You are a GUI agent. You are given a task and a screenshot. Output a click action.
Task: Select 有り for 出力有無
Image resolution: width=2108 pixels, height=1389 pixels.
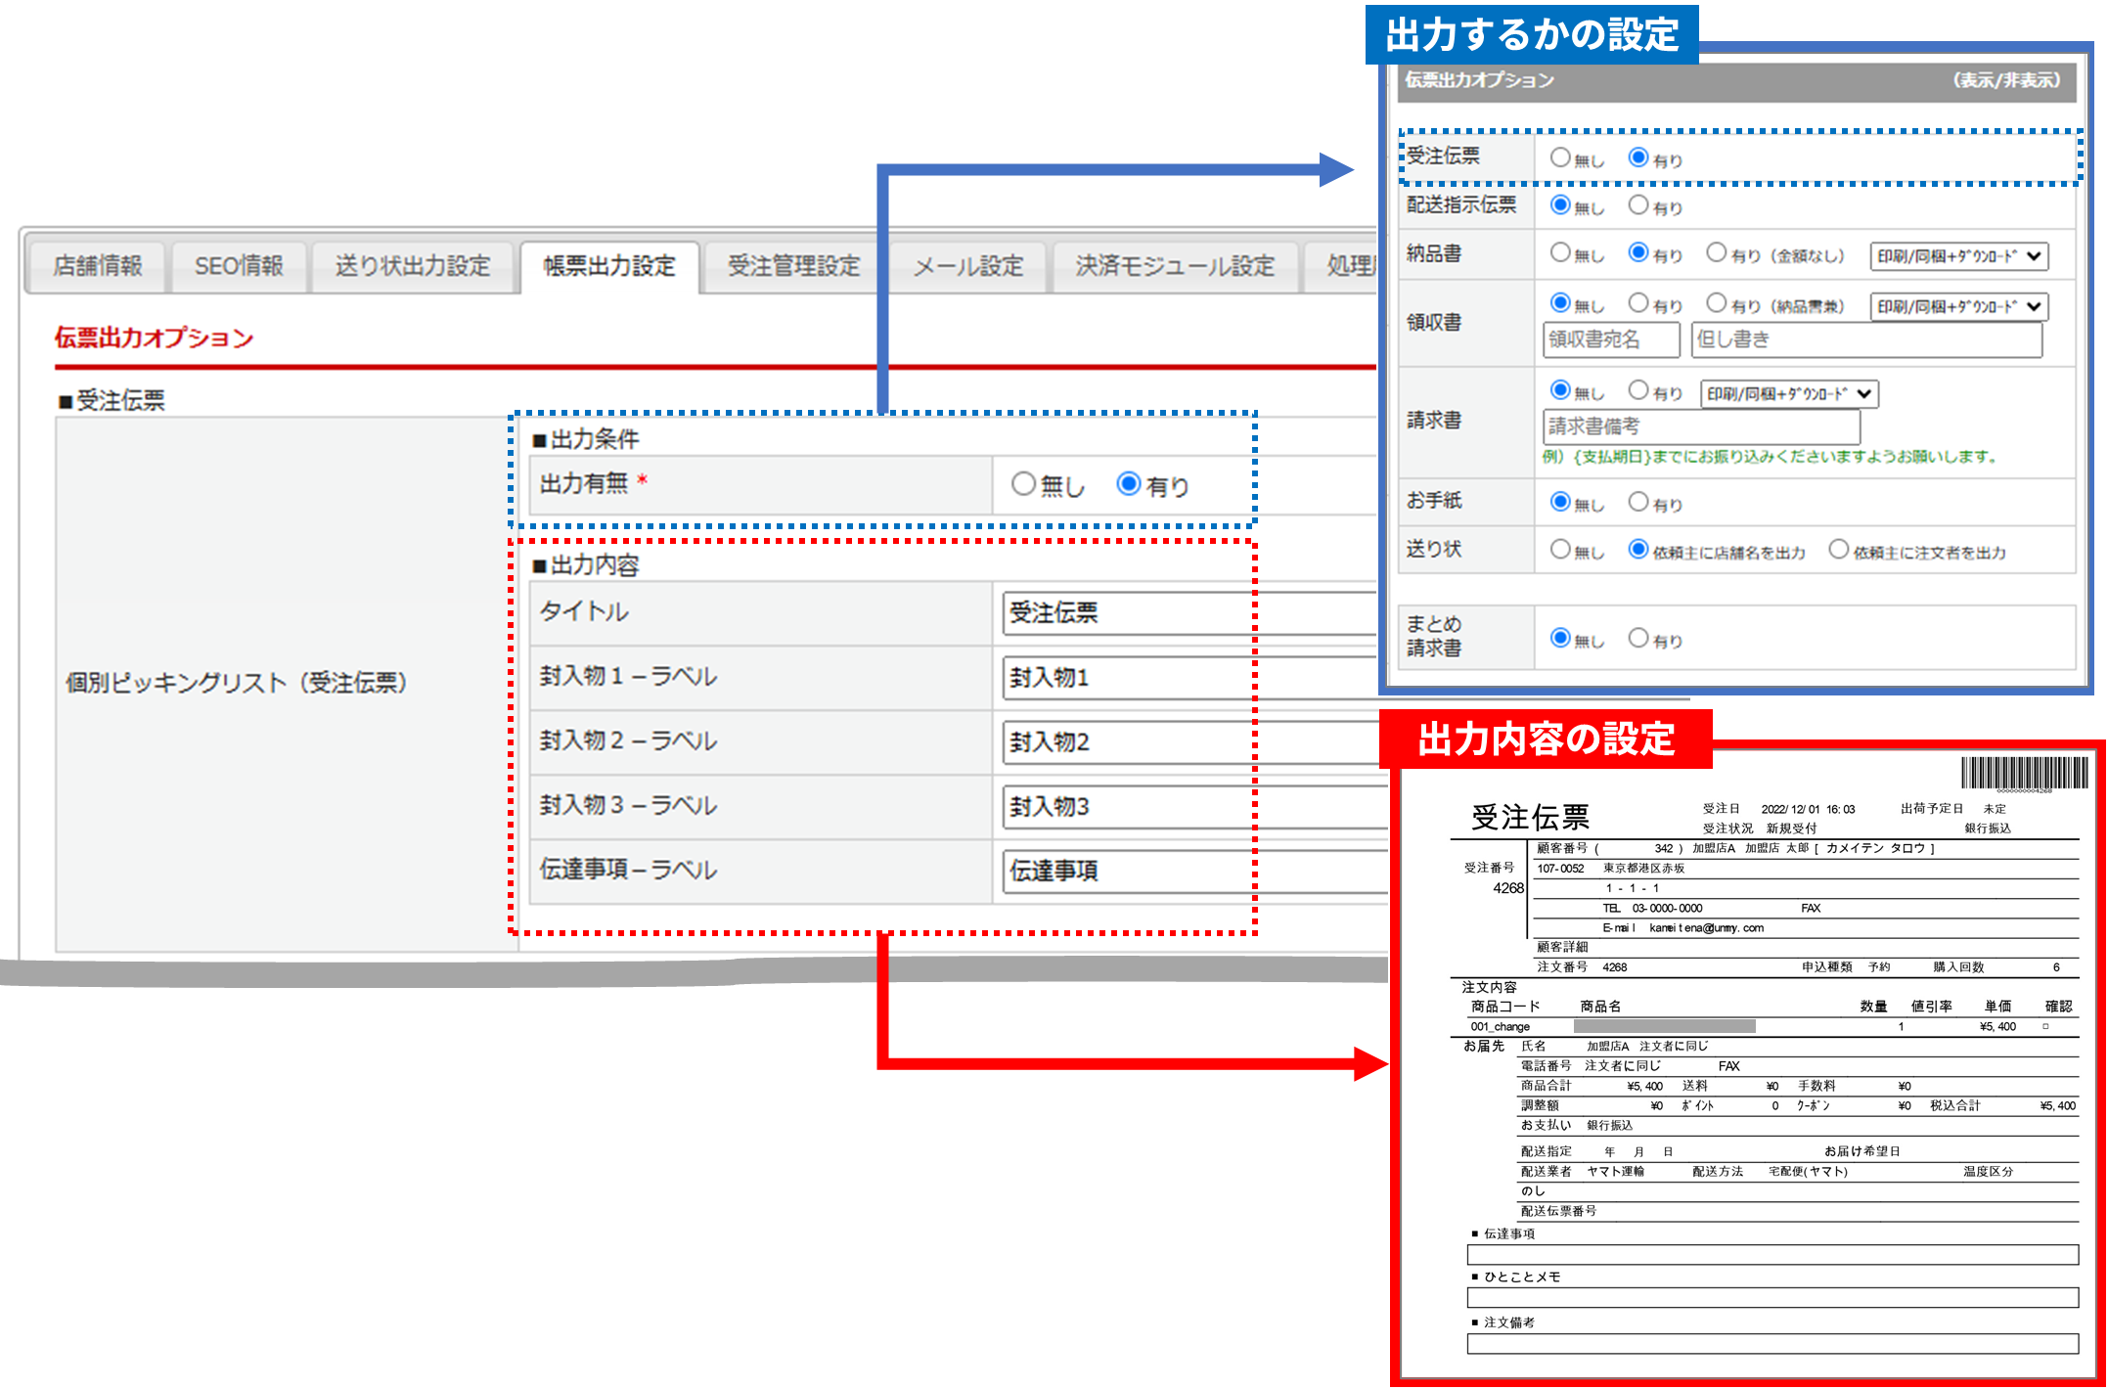coord(1129,484)
